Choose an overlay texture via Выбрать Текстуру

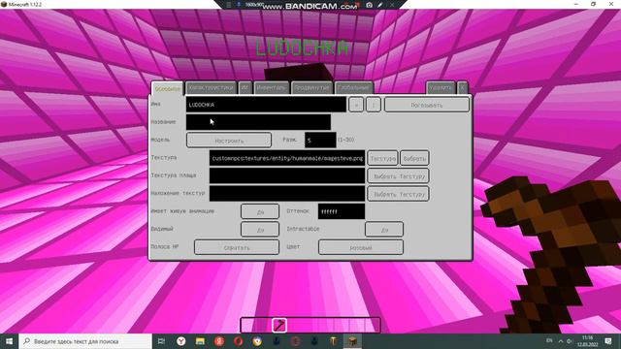(398, 194)
